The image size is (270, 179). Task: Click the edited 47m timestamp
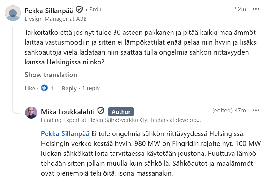tap(229, 111)
